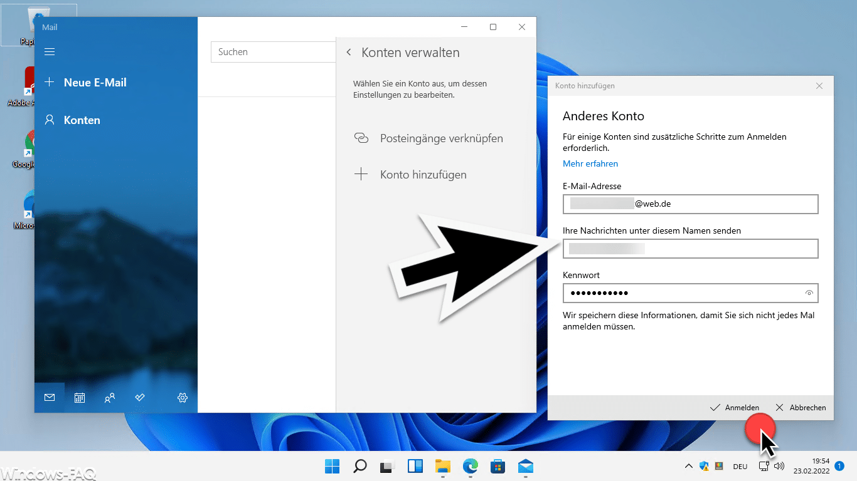857x481 pixels.
Task: Click Abbrechen in the dialog
Action: coord(801,407)
